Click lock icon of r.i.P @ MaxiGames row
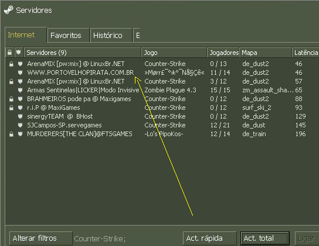Viewport: 319px width, 246px height. [11, 108]
